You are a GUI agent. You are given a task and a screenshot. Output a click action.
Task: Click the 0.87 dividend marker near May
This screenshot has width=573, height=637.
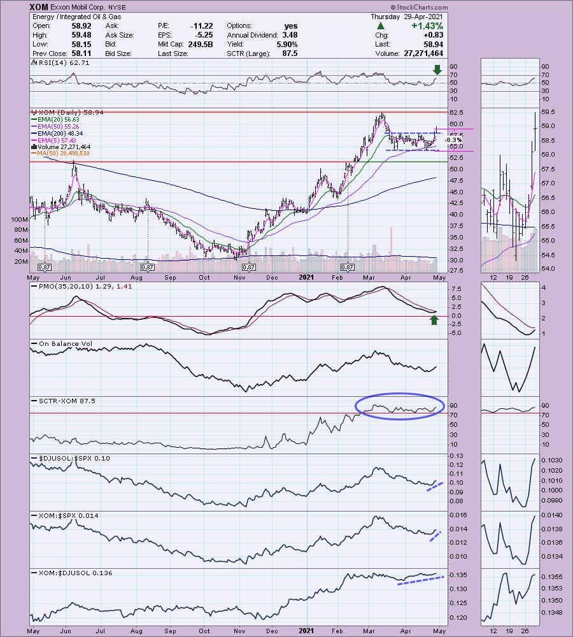[45, 268]
